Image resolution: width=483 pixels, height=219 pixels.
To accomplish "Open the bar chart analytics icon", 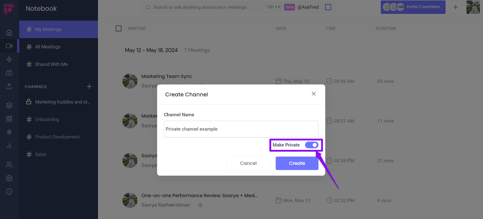I will [x=9, y=146].
